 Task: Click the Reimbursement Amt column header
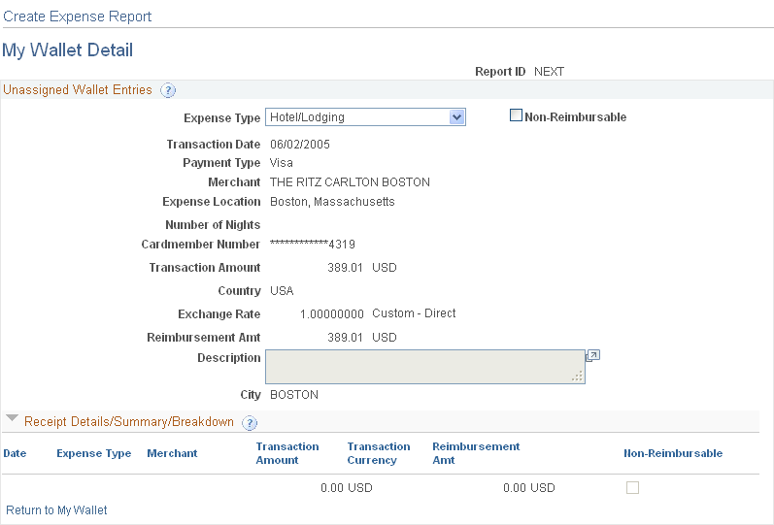(476, 453)
